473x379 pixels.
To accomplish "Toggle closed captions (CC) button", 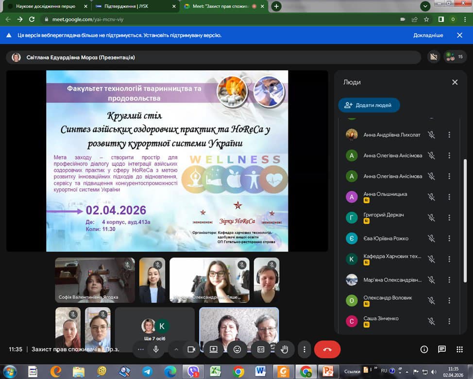I will 261,349.
